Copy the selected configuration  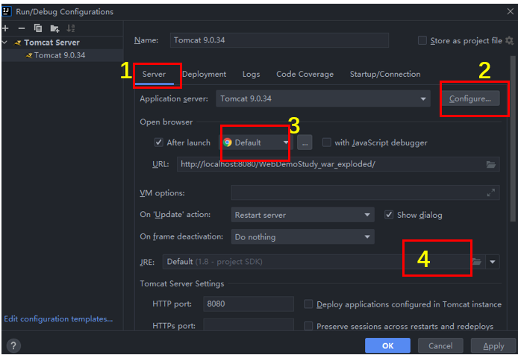click(38, 28)
